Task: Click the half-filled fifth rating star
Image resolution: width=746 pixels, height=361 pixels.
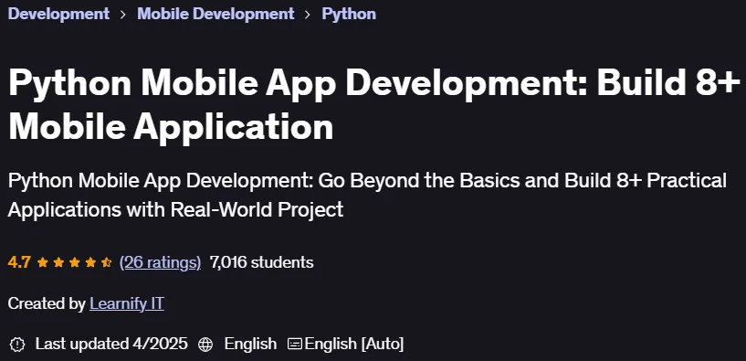Action: pyautogui.click(x=107, y=262)
